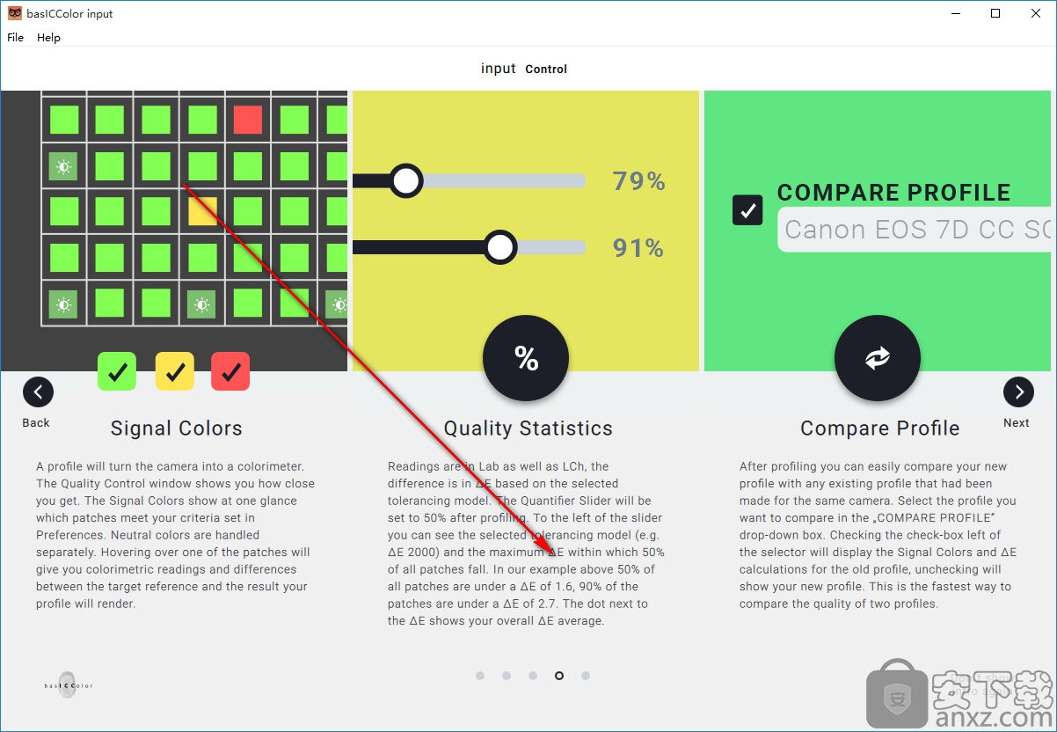Click the red patch in the grid
The width and height of the screenshot is (1057, 732).
click(x=248, y=120)
